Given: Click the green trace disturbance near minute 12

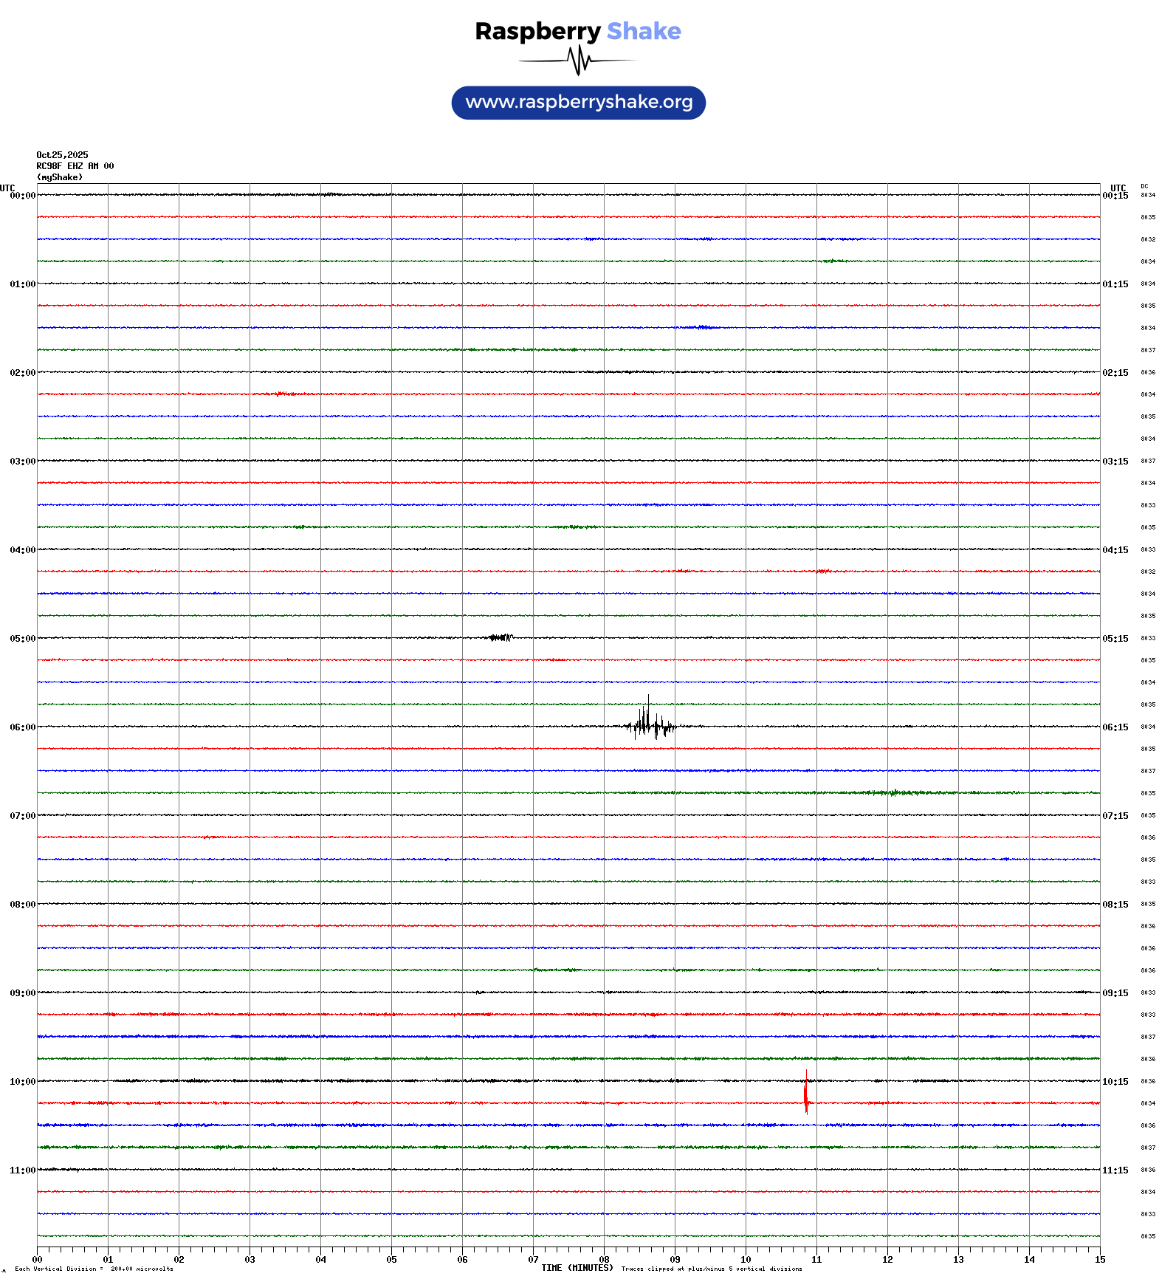Looking at the screenshot, I should click(895, 792).
